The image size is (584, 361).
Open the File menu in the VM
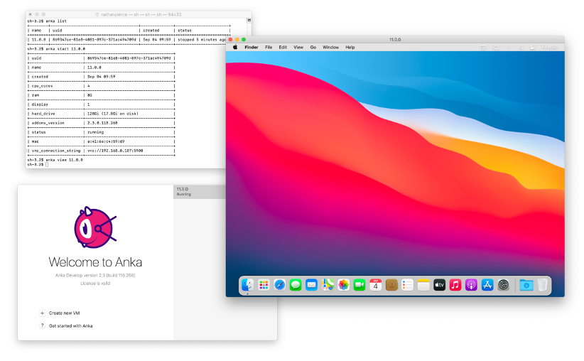click(x=269, y=48)
